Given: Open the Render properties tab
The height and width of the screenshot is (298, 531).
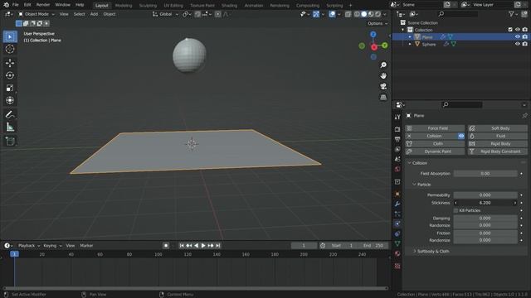Looking at the screenshot, I should (397, 129).
